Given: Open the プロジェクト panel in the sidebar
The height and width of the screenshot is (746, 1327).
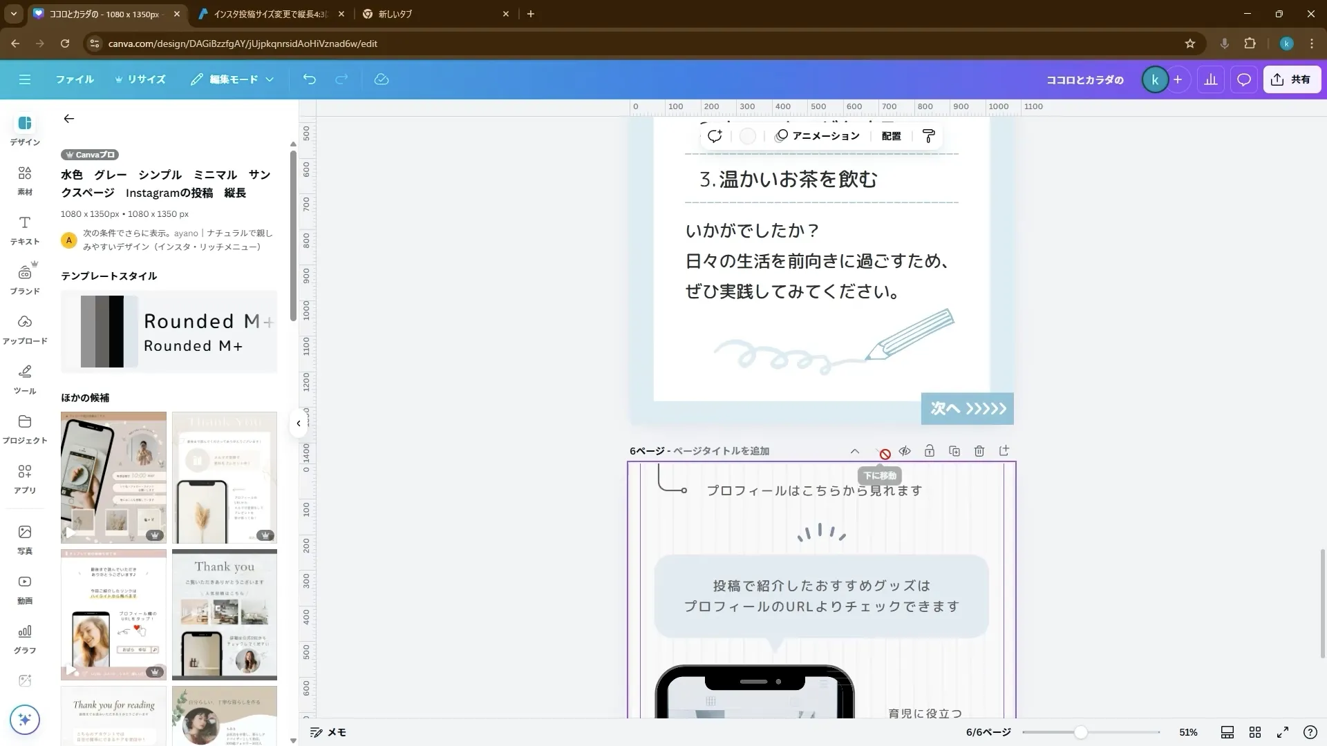Looking at the screenshot, I should 24,429.
